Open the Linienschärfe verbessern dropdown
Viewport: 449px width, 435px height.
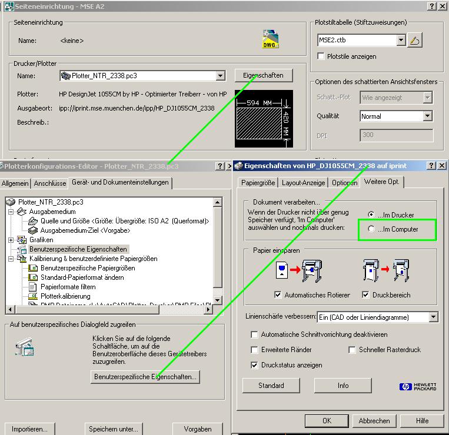point(433,317)
